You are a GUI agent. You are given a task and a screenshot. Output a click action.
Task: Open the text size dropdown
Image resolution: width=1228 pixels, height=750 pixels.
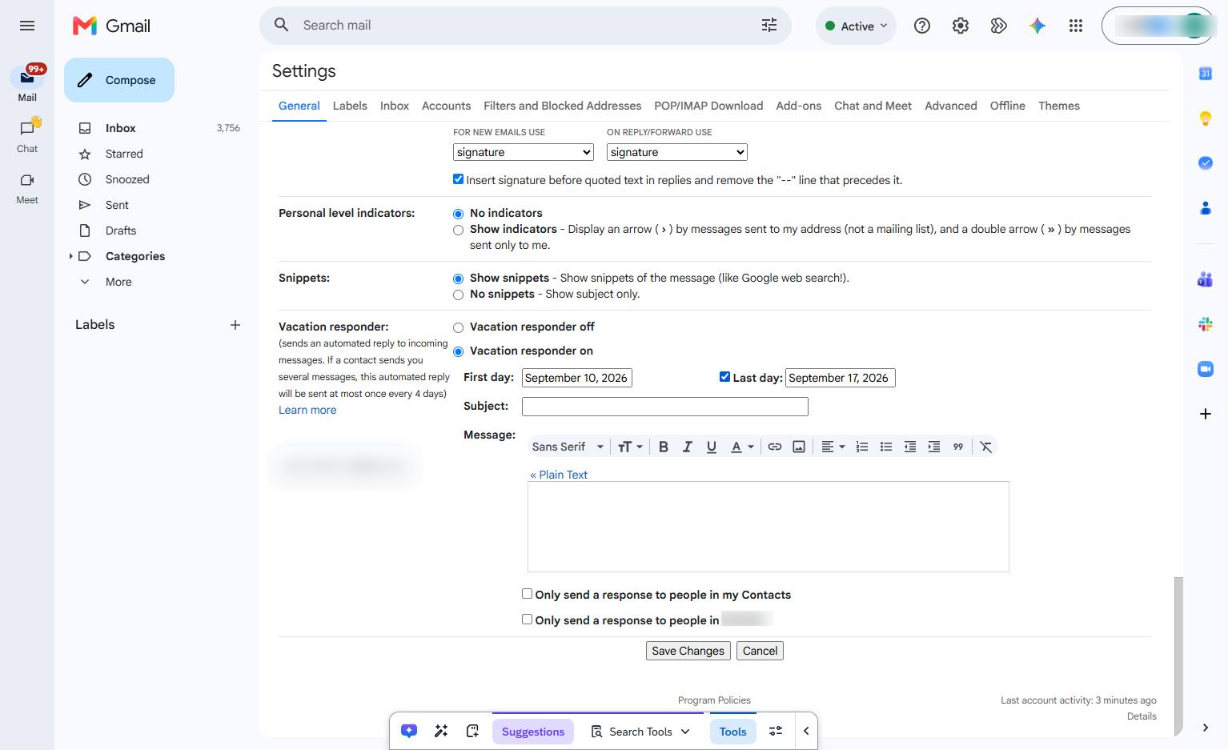[x=630, y=447]
